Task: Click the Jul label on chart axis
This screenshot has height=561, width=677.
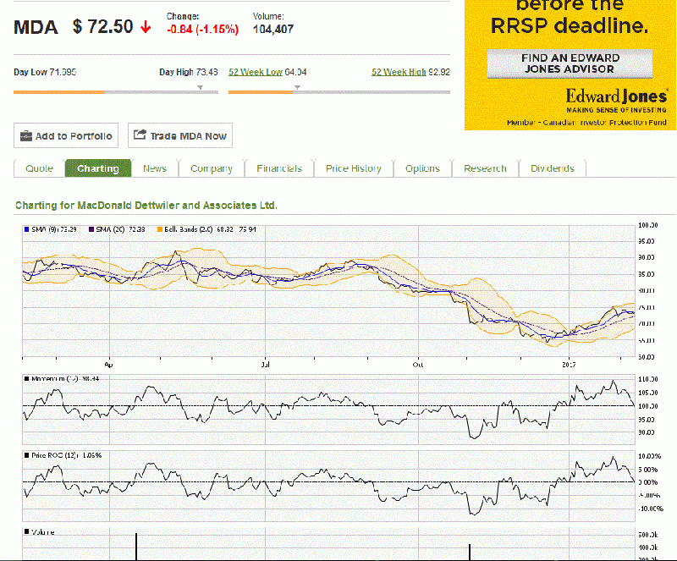Action: tap(265, 365)
